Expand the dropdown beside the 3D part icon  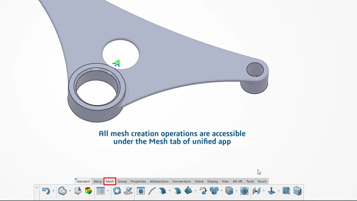[70, 191]
